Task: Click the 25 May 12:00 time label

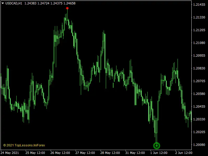Action: pos(35,153)
